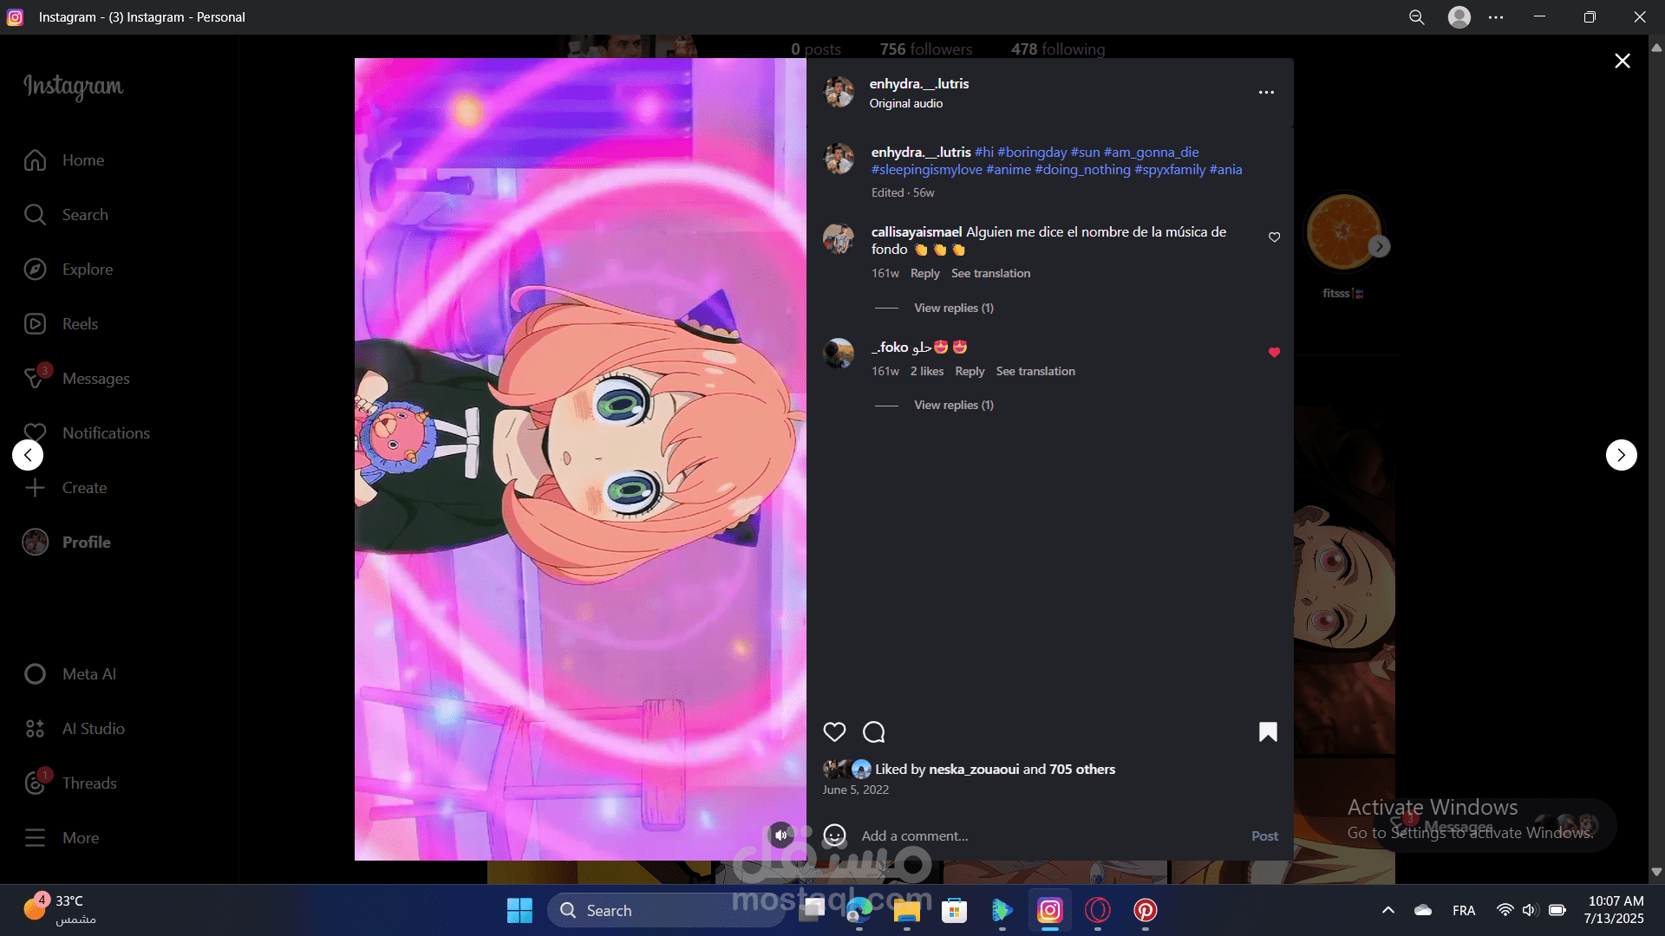Open the Meta AI circle icon
The image size is (1665, 936).
[35, 674]
